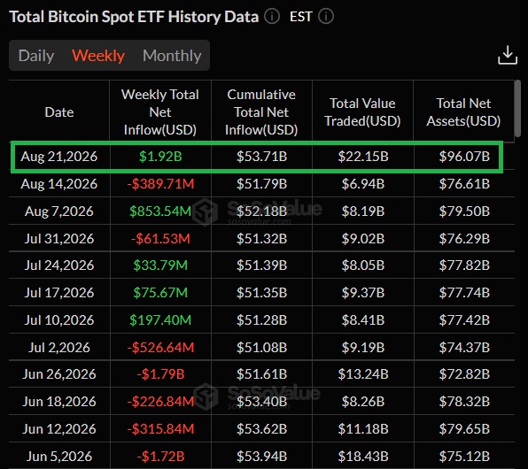
Task: Click the -$389.71M outflow value
Action: tap(160, 184)
